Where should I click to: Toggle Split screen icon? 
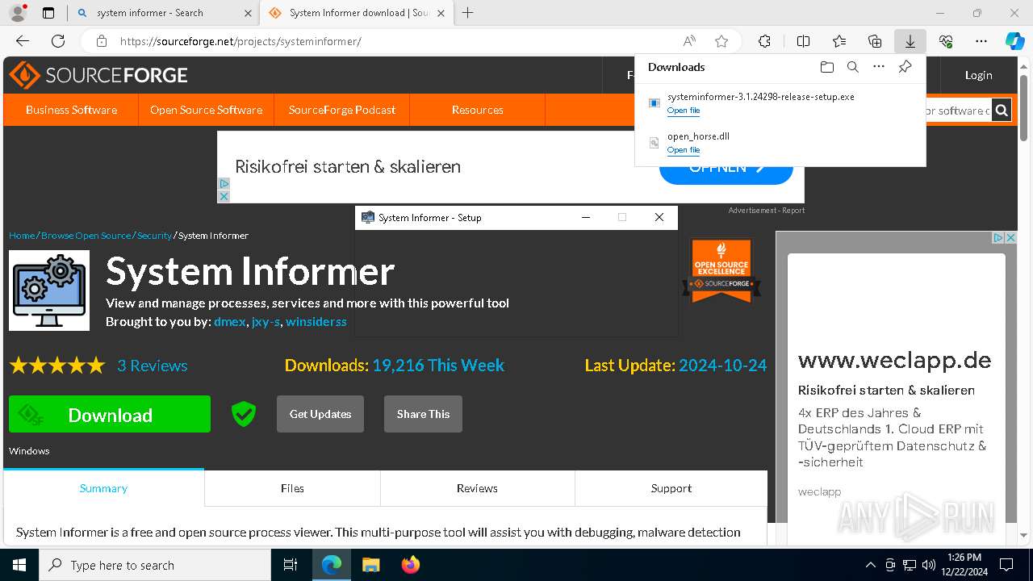[803, 41]
